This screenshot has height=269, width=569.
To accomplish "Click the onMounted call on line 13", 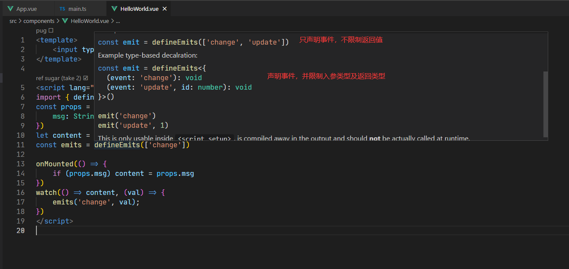I will pos(55,164).
